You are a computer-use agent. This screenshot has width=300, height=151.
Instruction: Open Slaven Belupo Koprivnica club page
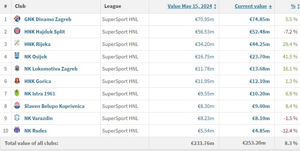click(54, 106)
